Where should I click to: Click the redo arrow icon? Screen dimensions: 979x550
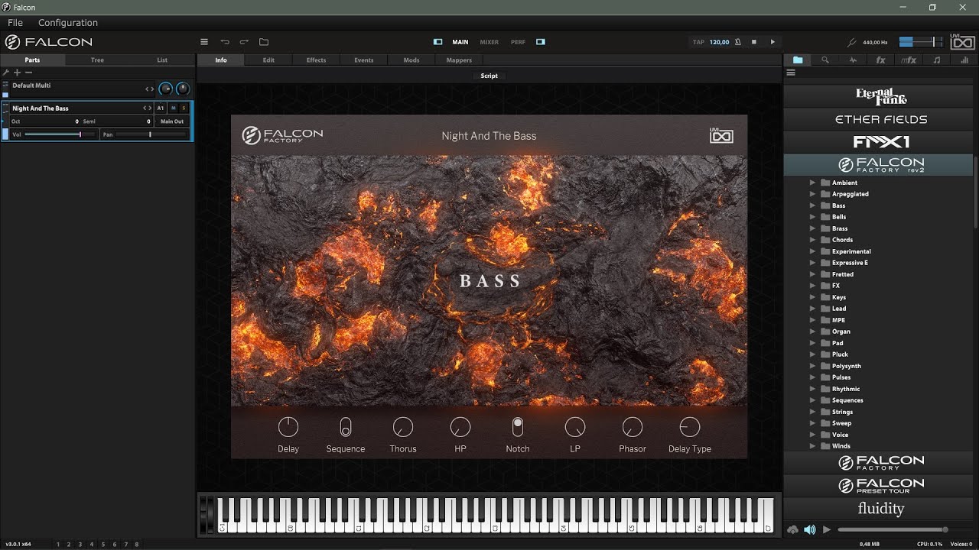244,42
